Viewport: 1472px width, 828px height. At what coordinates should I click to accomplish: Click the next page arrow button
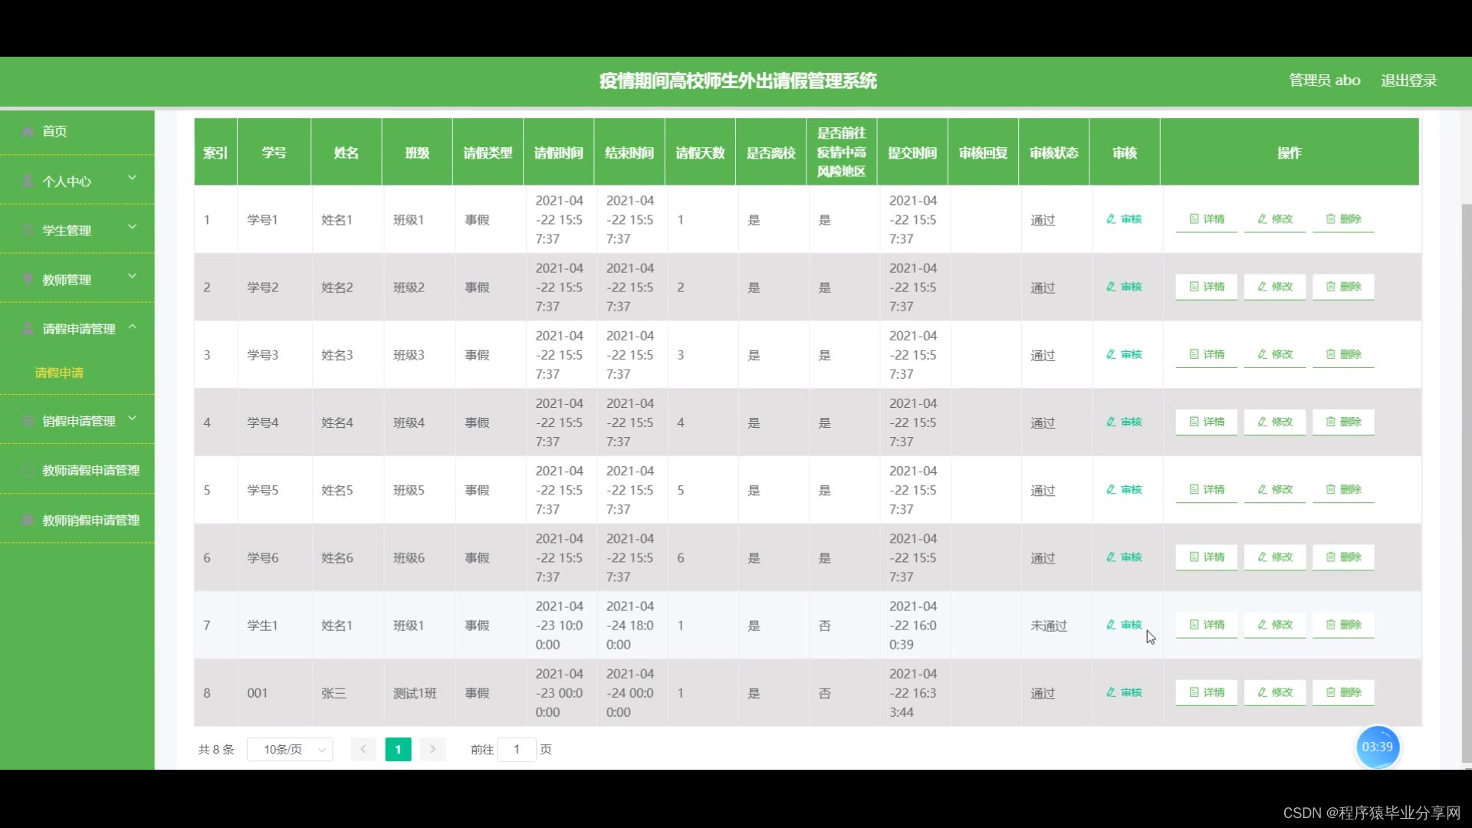point(432,749)
